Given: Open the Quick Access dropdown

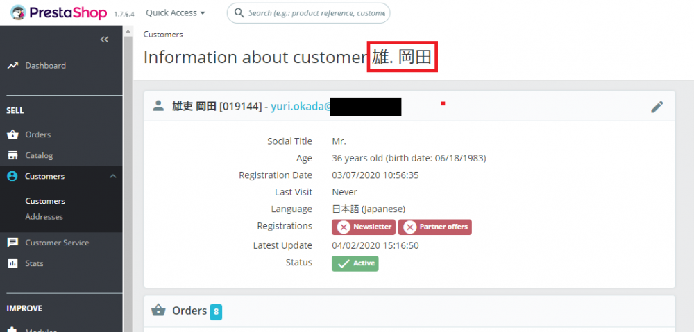Looking at the screenshot, I should coord(176,12).
